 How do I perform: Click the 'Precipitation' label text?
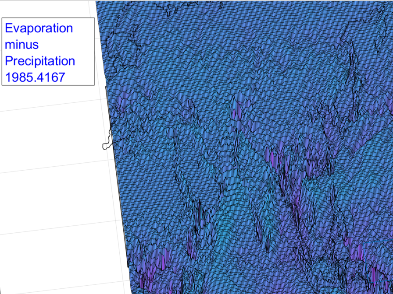pyautogui.click(x=40, y=62)
